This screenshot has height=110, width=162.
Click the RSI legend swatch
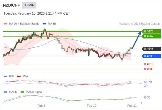5,76
